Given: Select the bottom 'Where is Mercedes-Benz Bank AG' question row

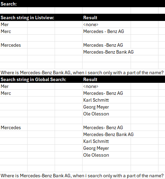Looking at the screenshot, I should click(x=82, y=176).
